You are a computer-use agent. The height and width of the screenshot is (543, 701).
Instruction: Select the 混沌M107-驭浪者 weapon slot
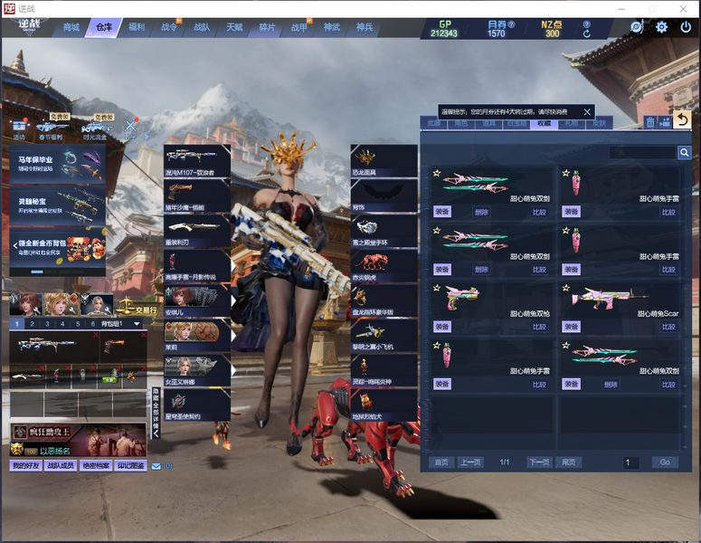click(x=197, y=160)
